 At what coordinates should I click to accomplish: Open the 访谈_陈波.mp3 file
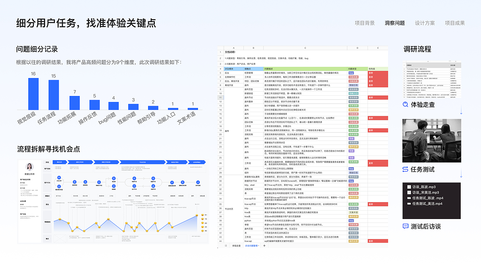424,187
